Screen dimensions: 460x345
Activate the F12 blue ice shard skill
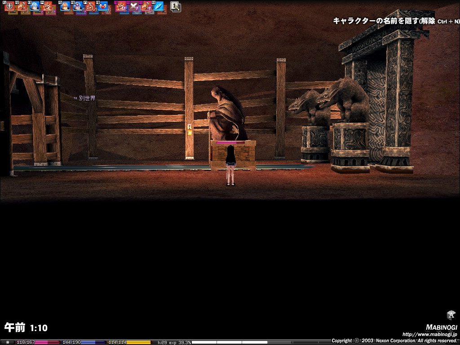click(159, 6)
